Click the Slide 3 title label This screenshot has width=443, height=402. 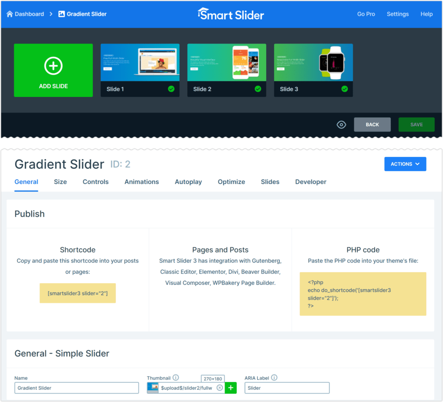click(x=289, y=89)
